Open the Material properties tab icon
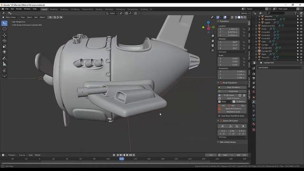Image resolution: width=304 pixels, height=171 pixels. coord(254,124)
